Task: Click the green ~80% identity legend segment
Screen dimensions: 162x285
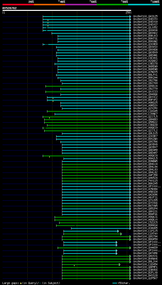Action: pyautogui.click(x=112, y=4)
